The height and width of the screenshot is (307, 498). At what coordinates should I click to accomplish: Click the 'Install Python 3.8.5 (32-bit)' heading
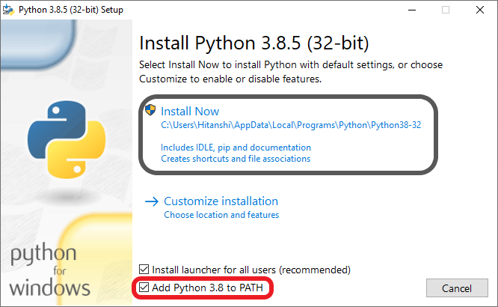point(254,40)
